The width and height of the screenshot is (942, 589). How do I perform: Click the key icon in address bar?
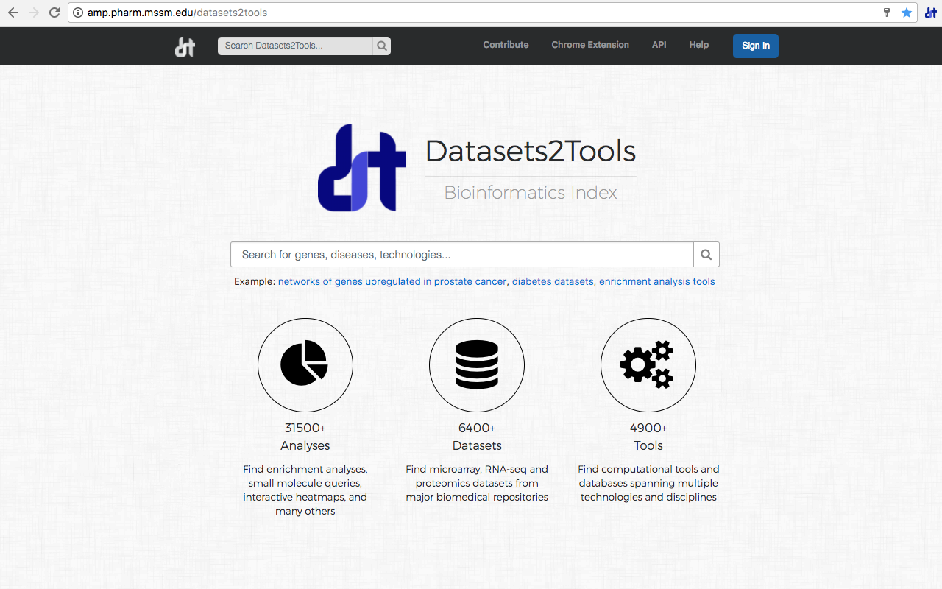[x=887, y=13]
